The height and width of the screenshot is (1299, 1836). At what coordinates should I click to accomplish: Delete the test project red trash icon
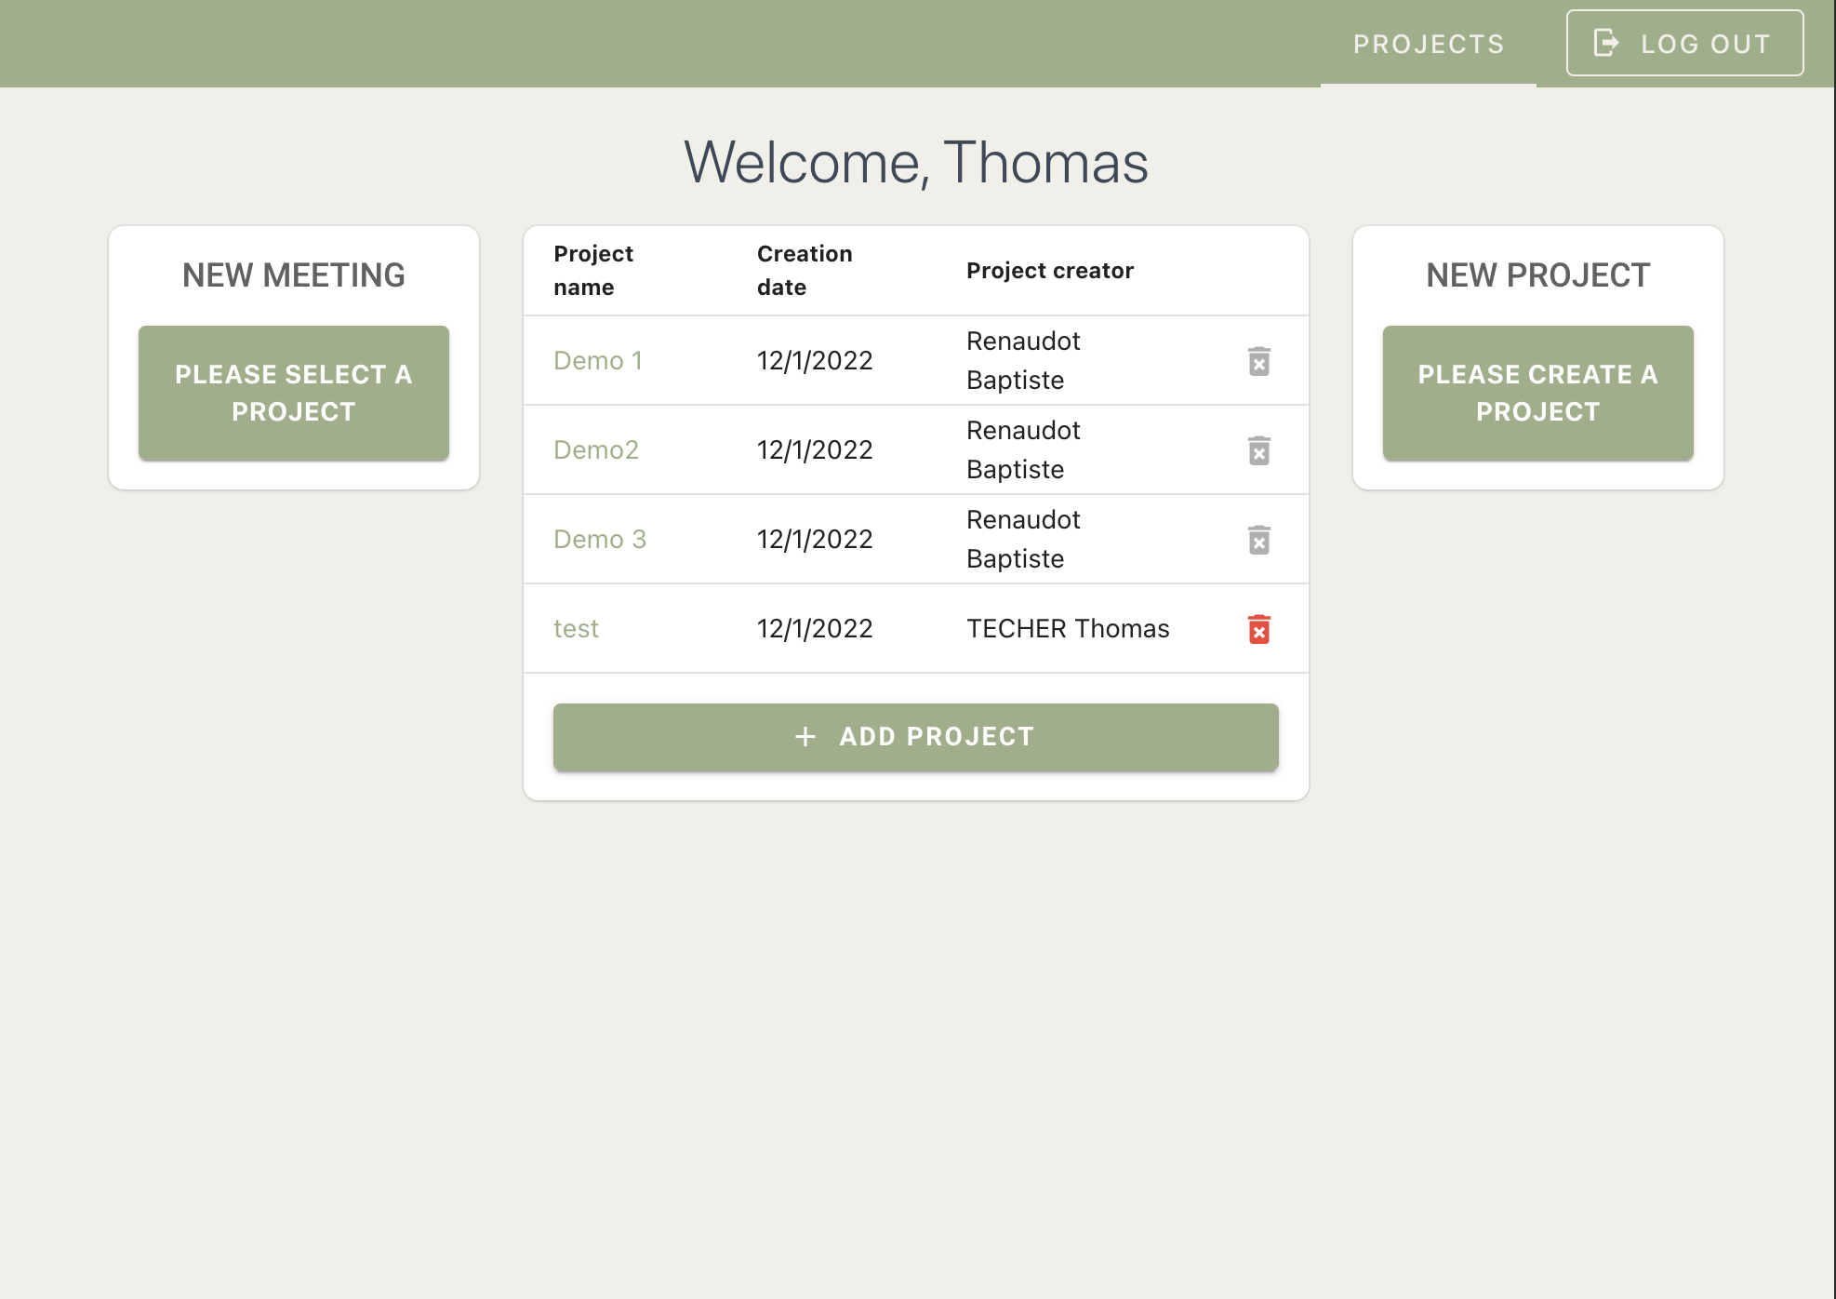[1258, 629]
